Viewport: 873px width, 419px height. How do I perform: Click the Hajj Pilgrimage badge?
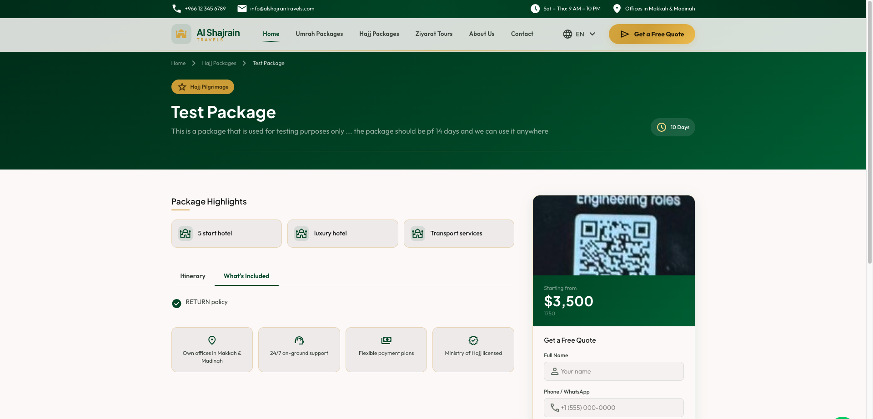pyautogui.click(x=203, y=87)
